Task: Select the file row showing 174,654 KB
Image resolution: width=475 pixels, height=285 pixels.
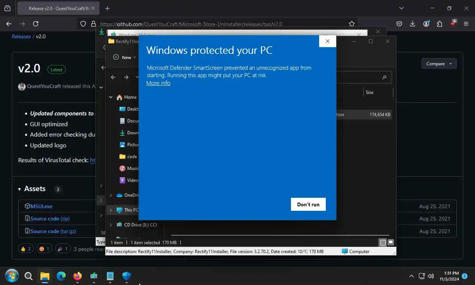Action: [364, 115]
